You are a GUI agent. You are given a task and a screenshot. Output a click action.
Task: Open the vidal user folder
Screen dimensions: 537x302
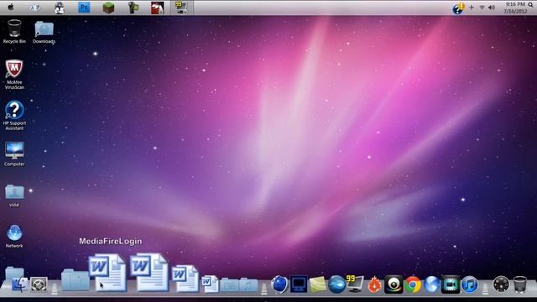click(14, 195)
